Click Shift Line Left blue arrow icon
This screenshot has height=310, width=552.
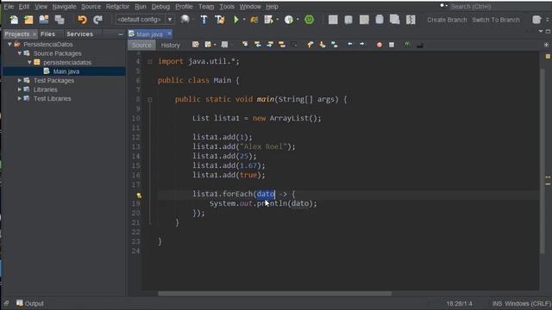[350, 44]
